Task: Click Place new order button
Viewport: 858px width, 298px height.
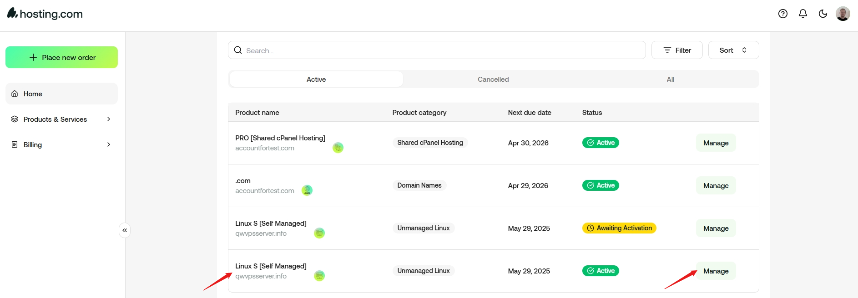Action: point(61,57)
